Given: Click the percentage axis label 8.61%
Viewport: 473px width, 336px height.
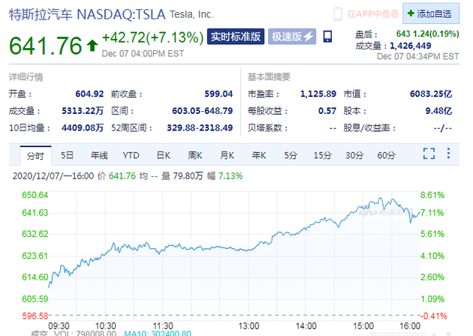Looking at the screenshot, I should coord(432,195).
